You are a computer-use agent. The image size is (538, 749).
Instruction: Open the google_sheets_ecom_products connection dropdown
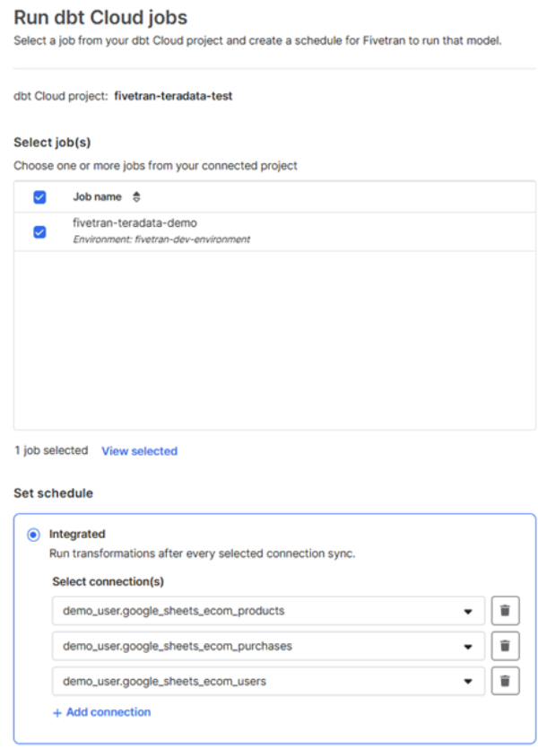[467, 611]
